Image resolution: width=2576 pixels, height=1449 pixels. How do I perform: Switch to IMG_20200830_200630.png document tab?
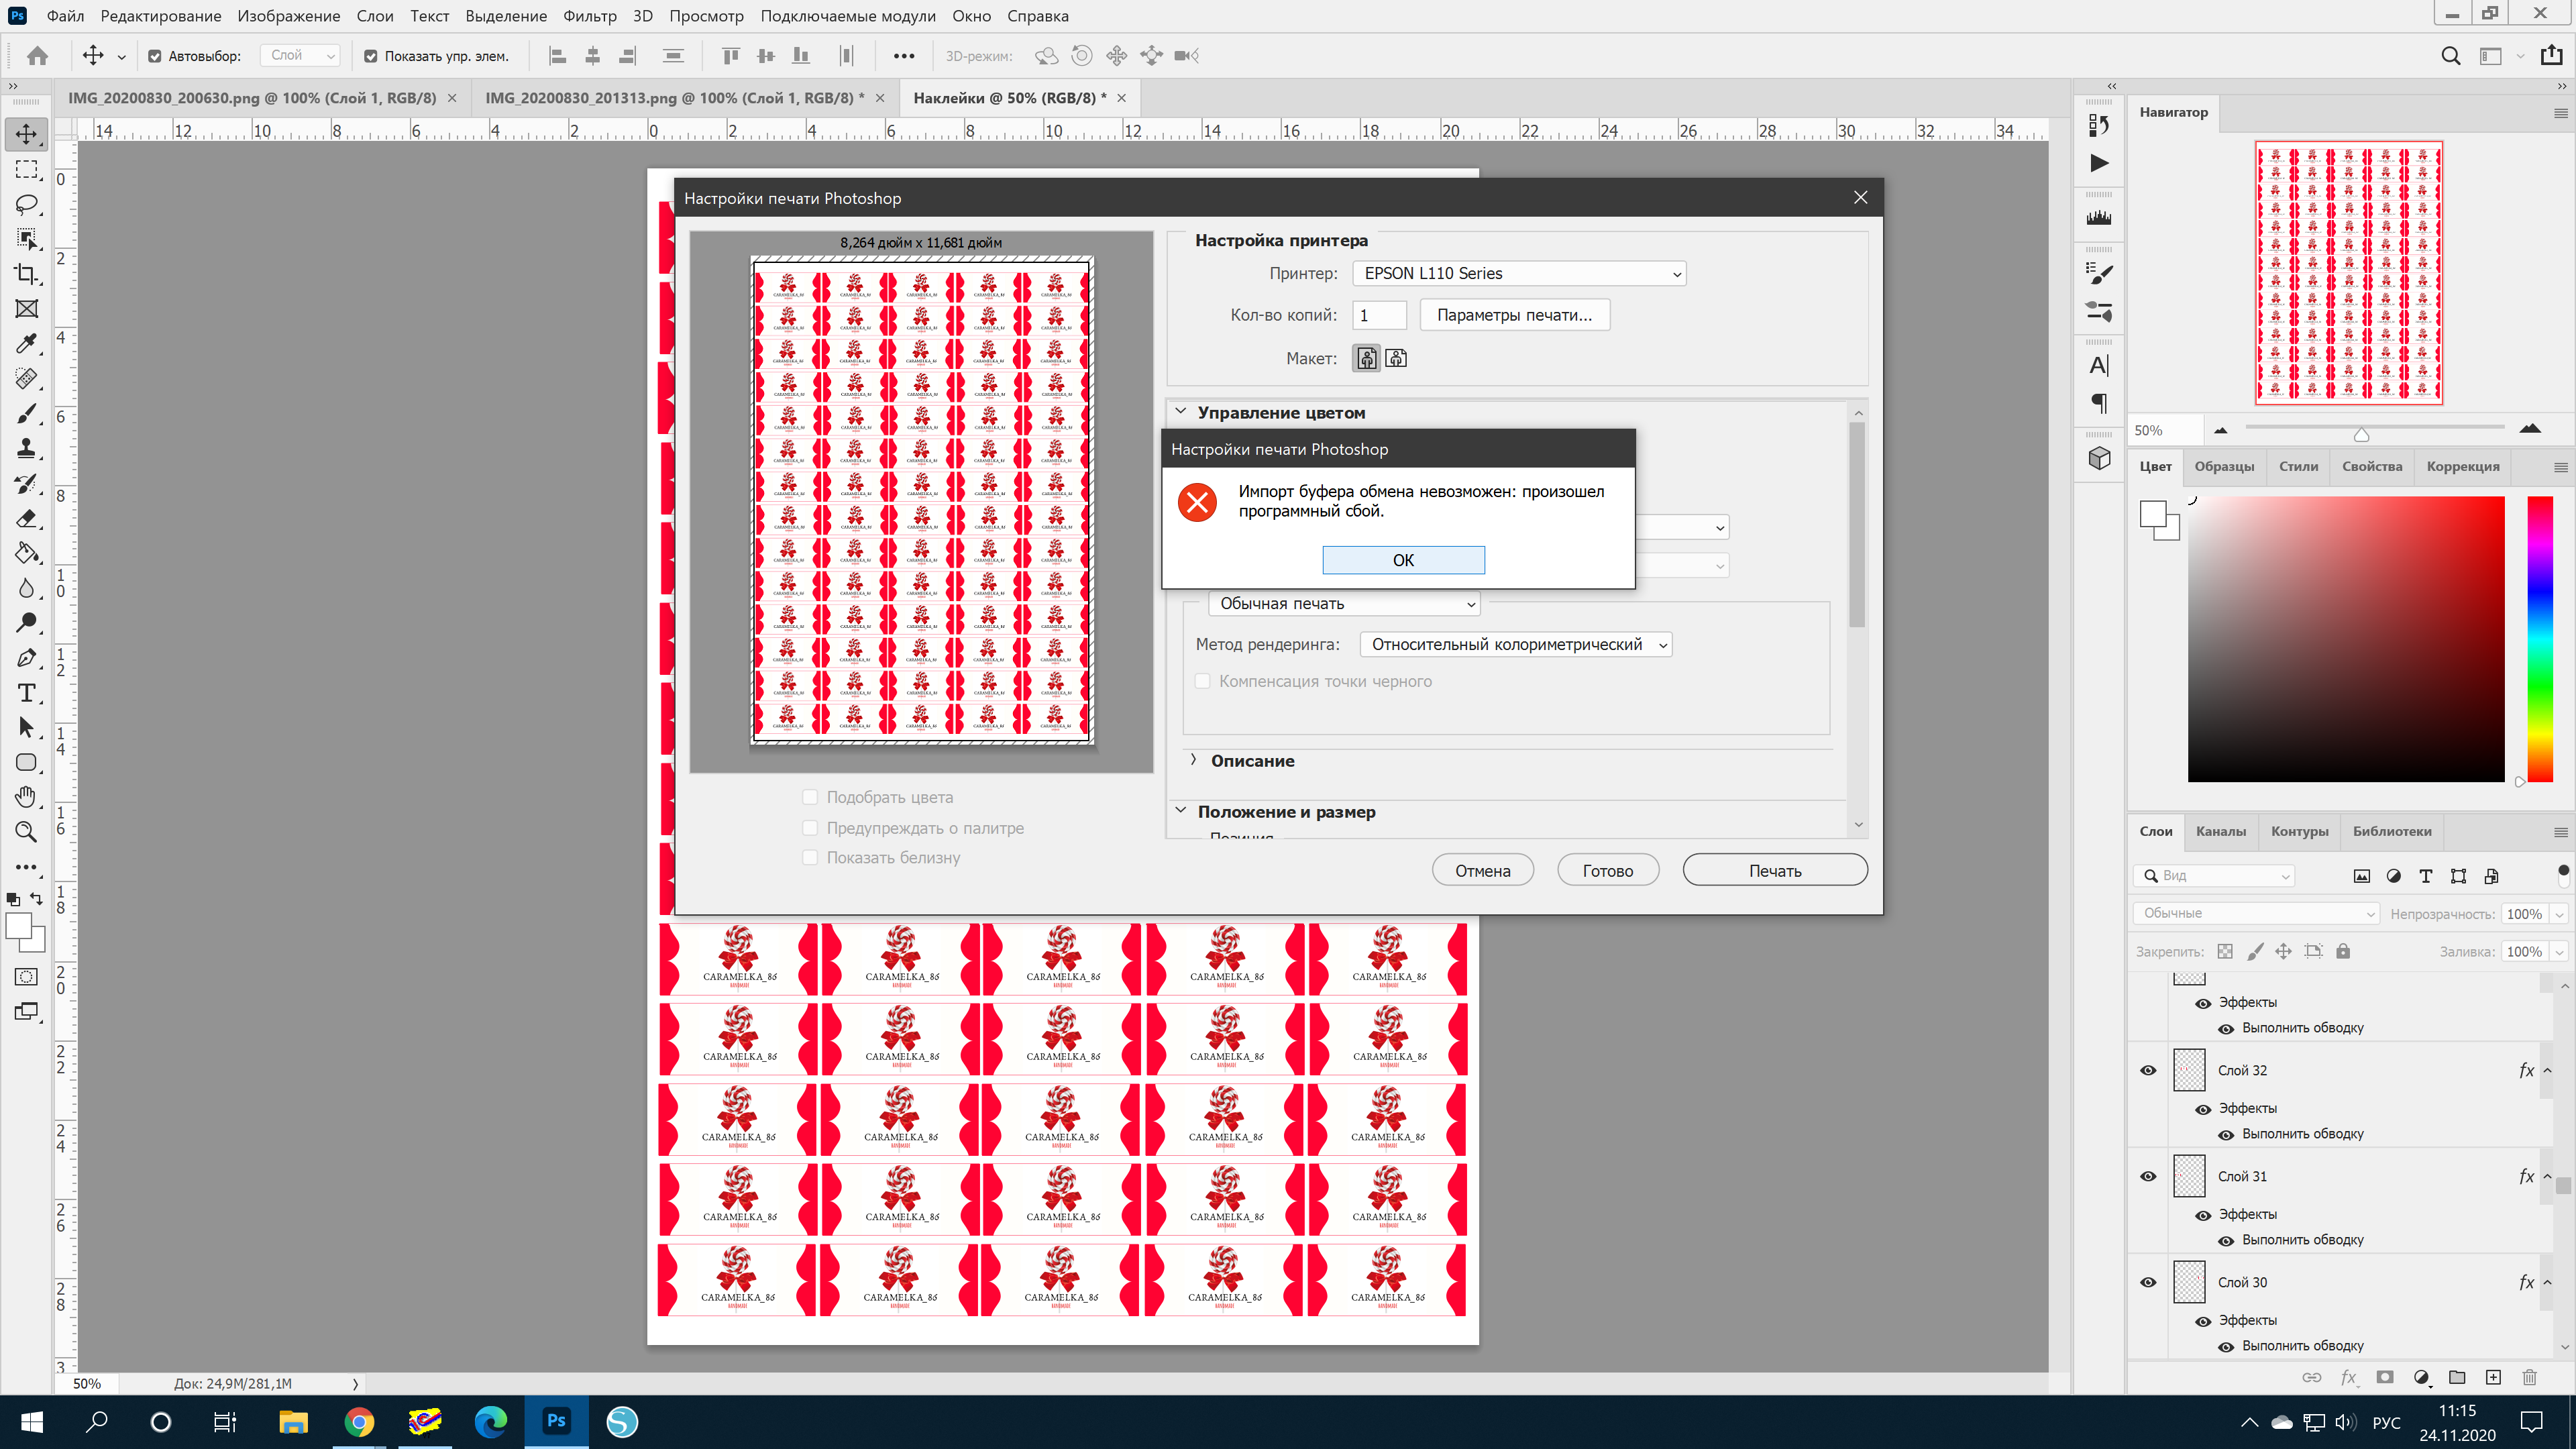[x=252, y=98]
